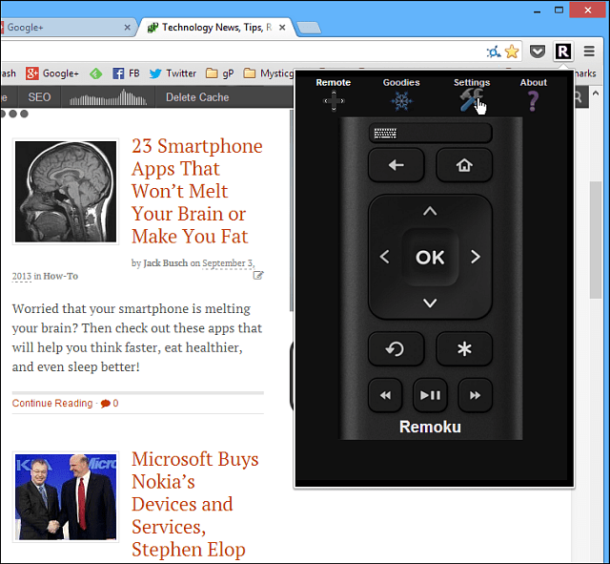Open the FB bookmark
This screenshot has height=564, width=610.
[x=126, y=73]
